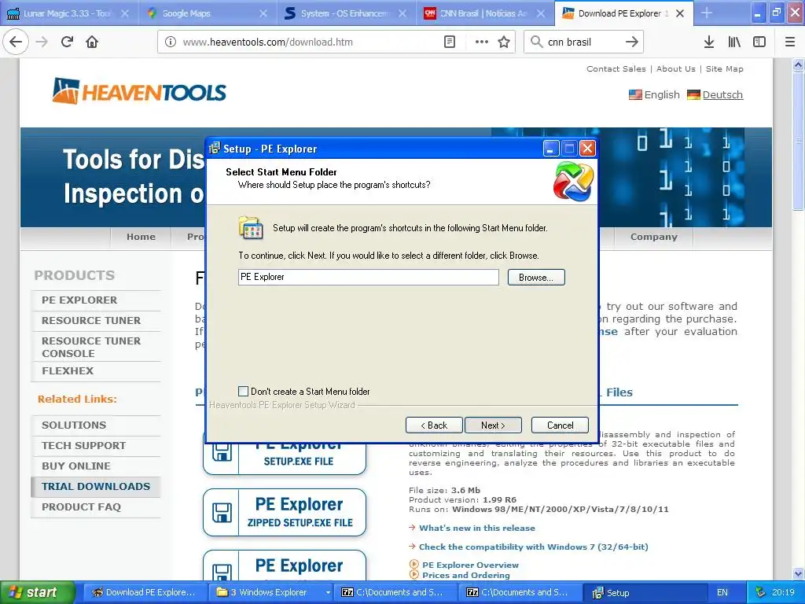Viewport: 805px width, 604px height.
Task: Open the browser home page icon
Action: click(92, 42)
